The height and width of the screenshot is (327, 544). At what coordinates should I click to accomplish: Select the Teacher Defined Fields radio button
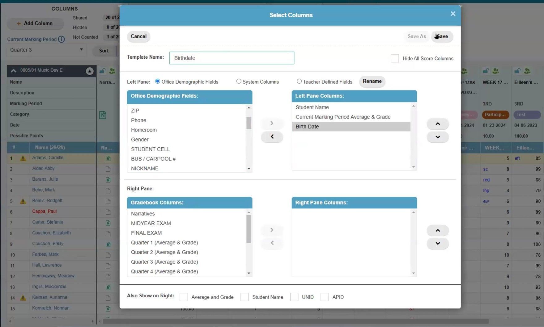click(299, 81)
